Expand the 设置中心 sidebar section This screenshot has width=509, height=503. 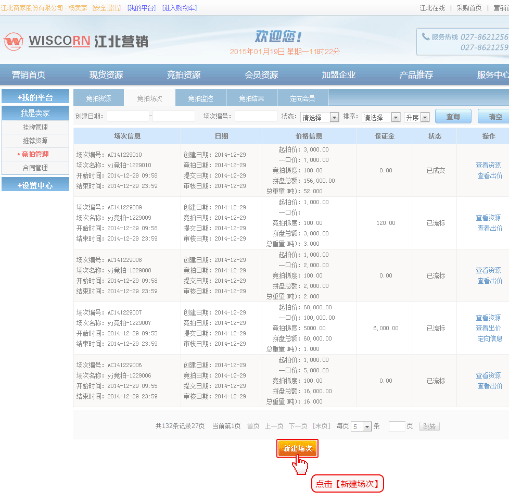[35, 185]
